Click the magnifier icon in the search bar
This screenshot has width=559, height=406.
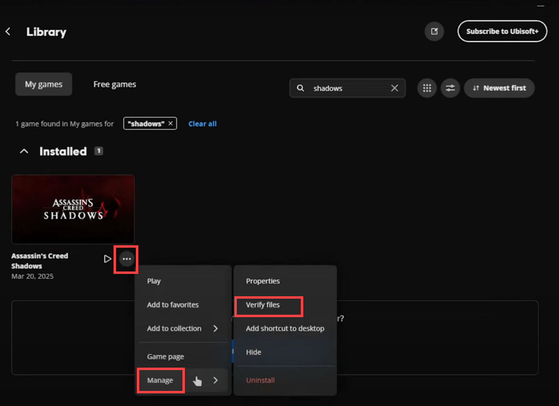tap(300, 88)
